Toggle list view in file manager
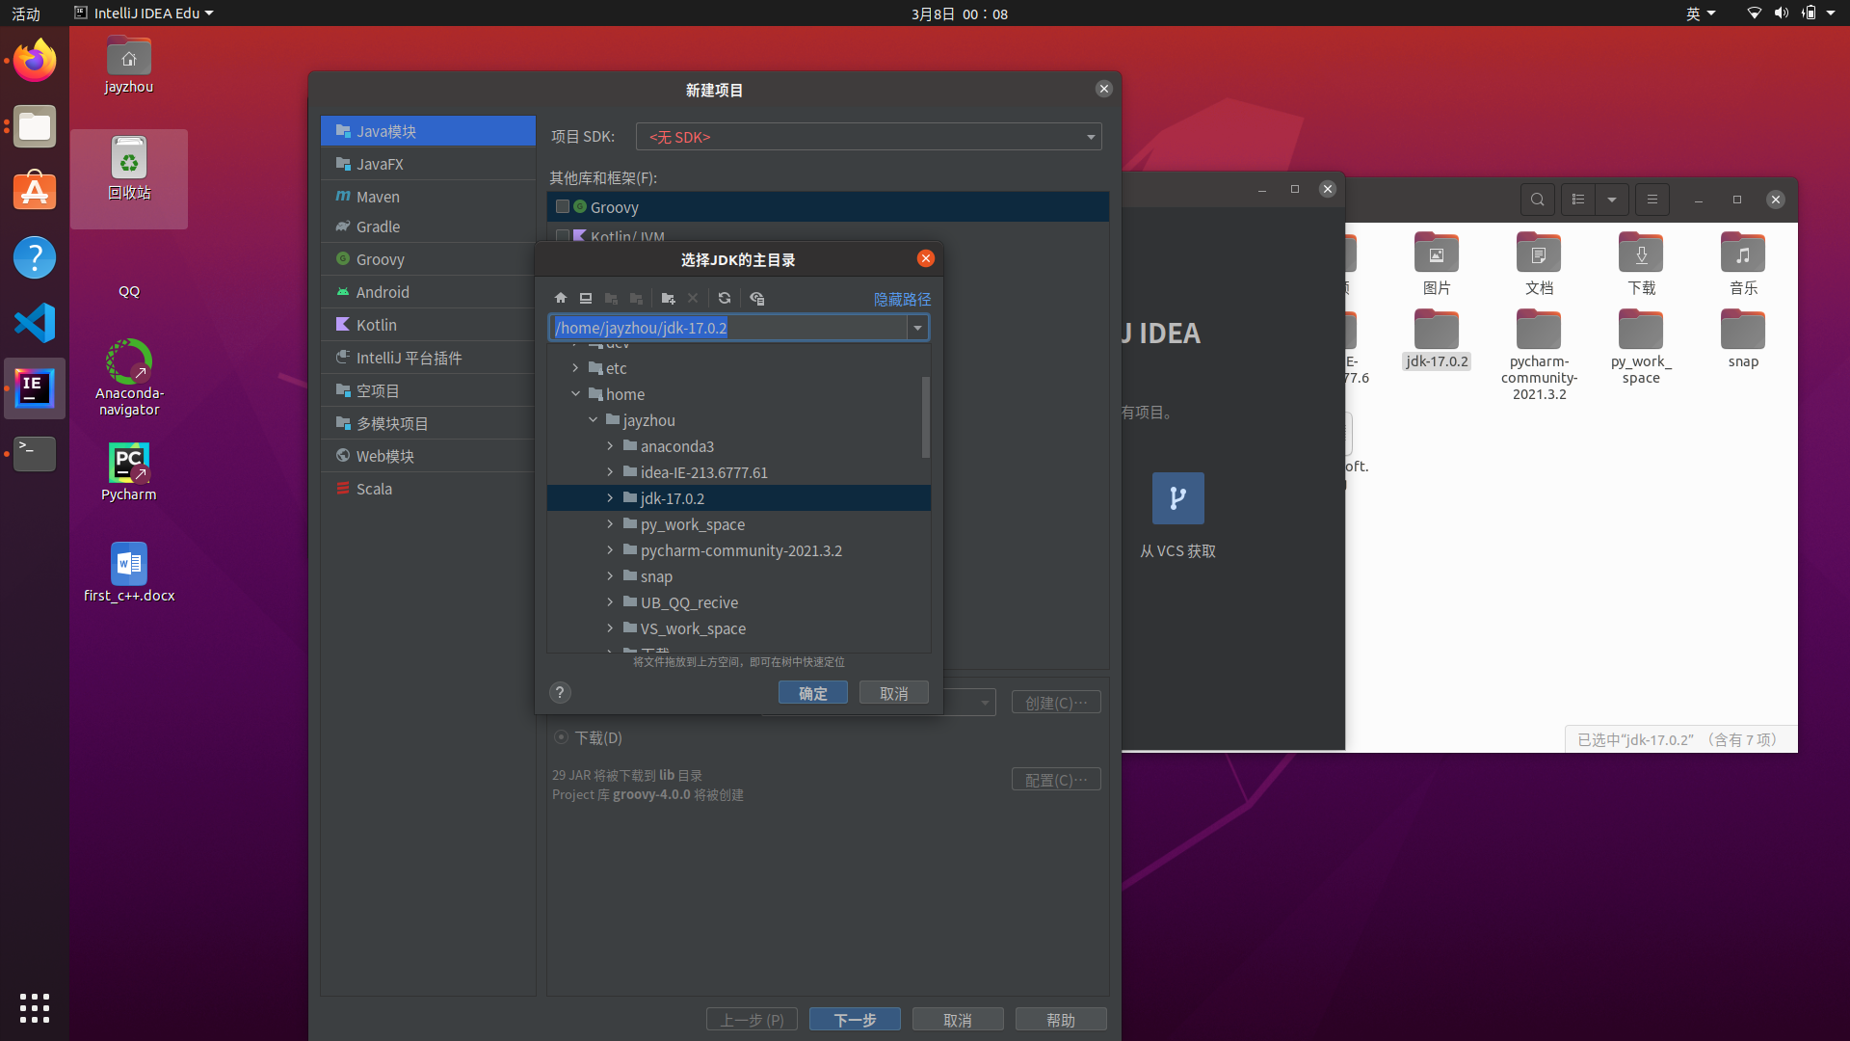The width and height of the screenshot is (1850, 1041). click(x=1578, y=200)
